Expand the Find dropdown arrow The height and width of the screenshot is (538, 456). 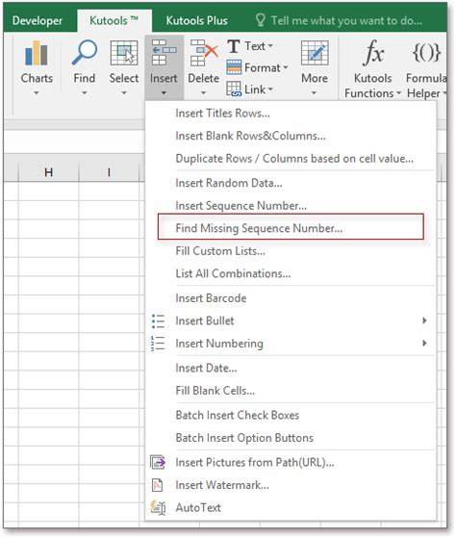[85, 93]
